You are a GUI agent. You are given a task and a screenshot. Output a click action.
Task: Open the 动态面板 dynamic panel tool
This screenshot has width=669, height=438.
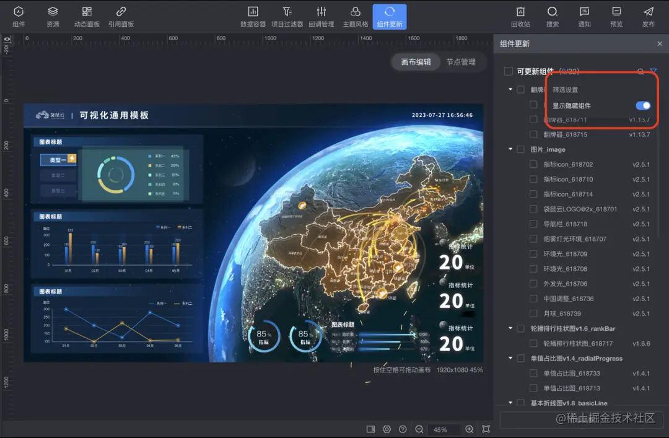[87, 17]
